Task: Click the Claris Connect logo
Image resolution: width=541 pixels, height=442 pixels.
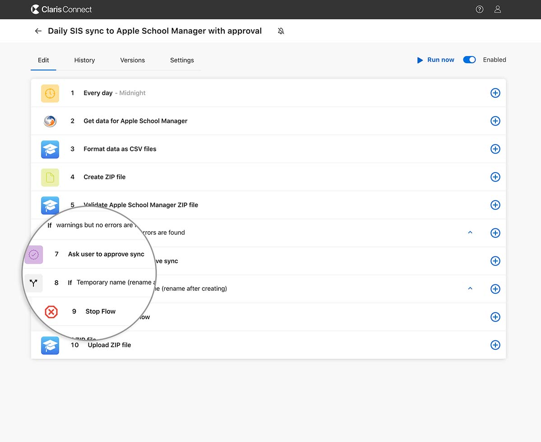Action: tap(61, 9)
